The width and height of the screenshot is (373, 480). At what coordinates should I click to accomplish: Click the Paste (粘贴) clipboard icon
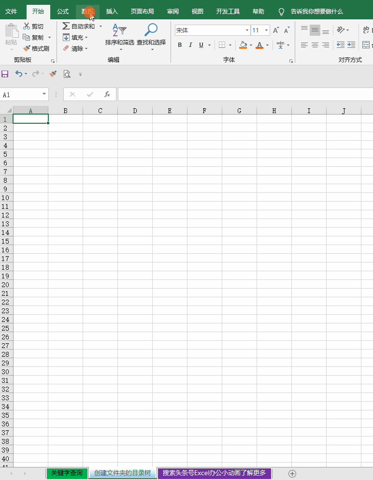click(x=12, y=30)
